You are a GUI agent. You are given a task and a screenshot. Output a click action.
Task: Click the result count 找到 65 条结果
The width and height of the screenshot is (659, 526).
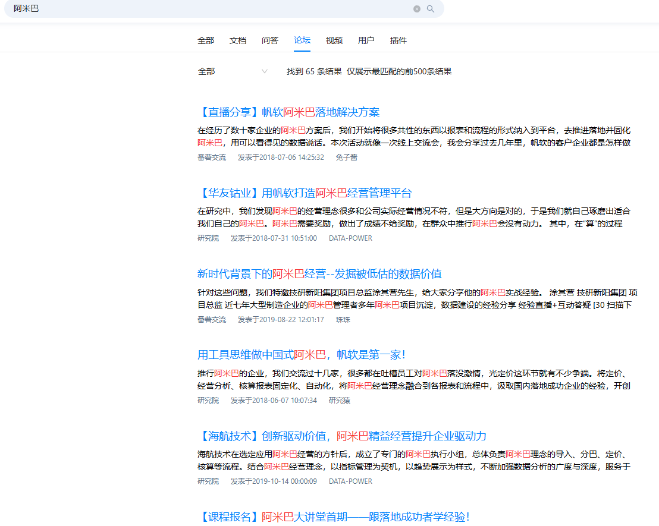(314, 71)
